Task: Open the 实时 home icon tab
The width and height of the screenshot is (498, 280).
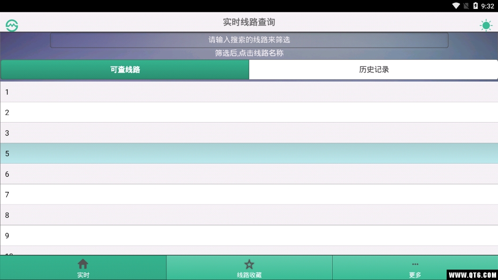Action: point(83,268)
